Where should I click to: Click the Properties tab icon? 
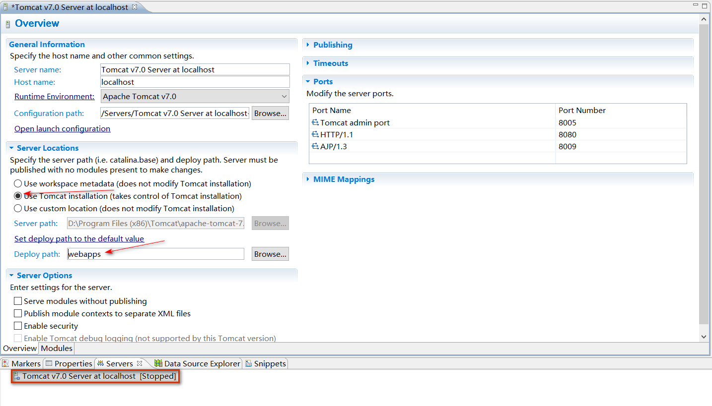[x=49, y=363]
